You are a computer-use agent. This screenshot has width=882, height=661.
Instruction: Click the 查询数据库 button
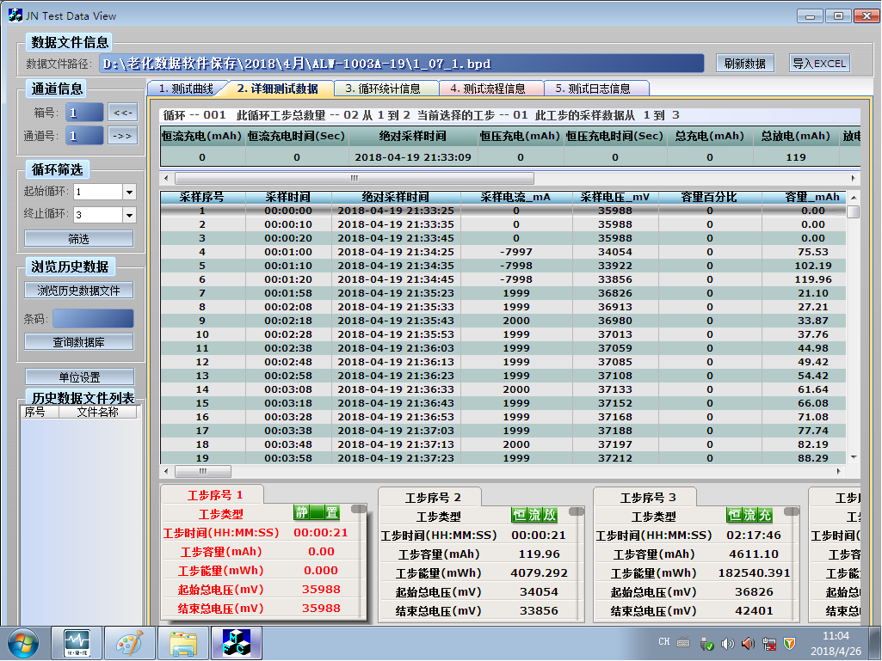tap(79, 342)
